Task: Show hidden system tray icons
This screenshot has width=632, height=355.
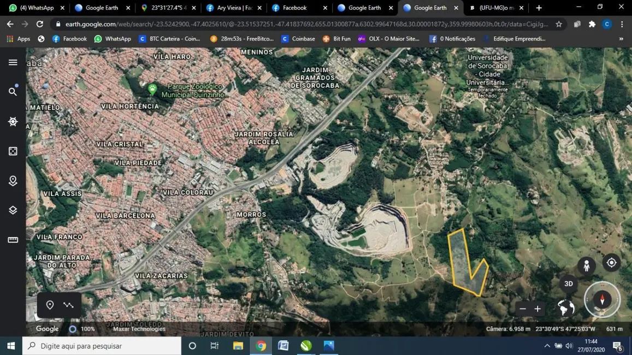Action: (x=547, y=346)
